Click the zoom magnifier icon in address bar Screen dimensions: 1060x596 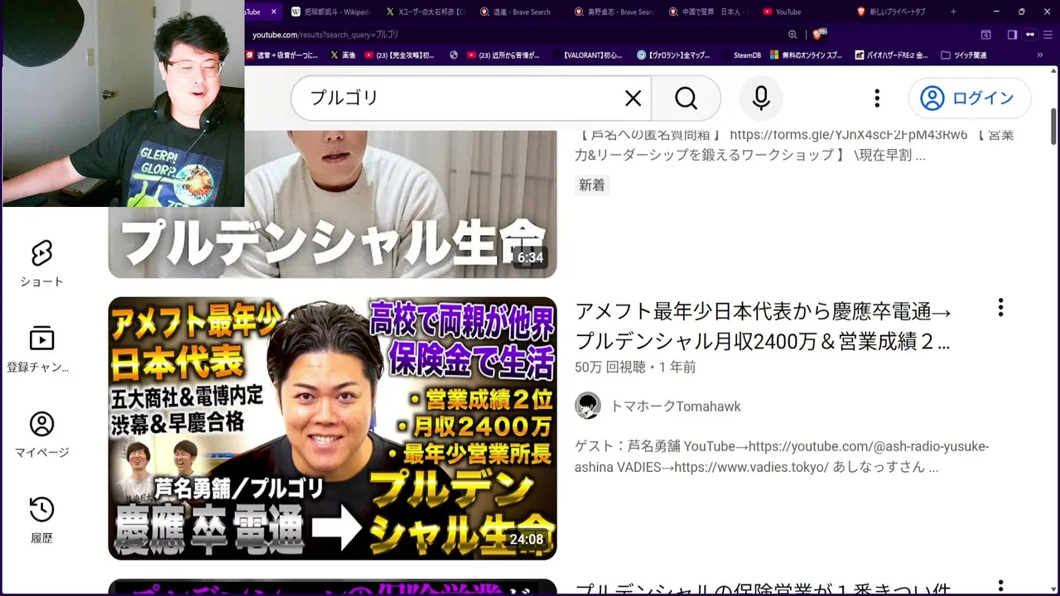[x=793, y=35]
